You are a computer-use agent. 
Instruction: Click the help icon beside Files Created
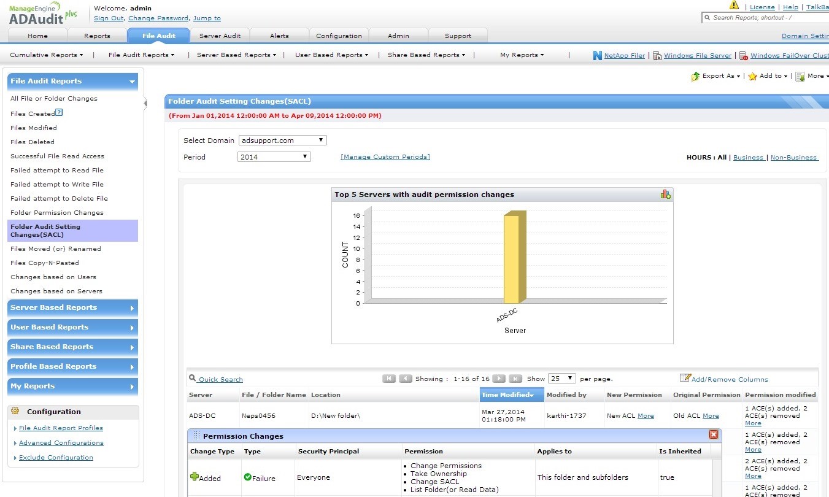[59, 113]
